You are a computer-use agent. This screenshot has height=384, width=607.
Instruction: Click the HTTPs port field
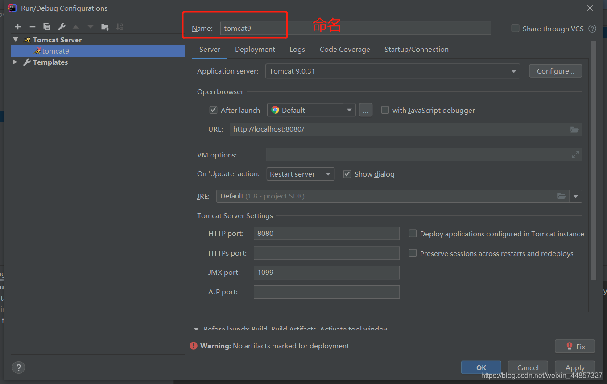326,253
